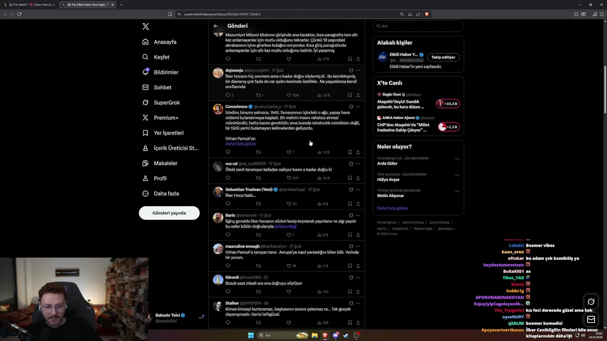607x341 pixels.
Task: Open Bildirimler notifications page
Action: (160, 72)
